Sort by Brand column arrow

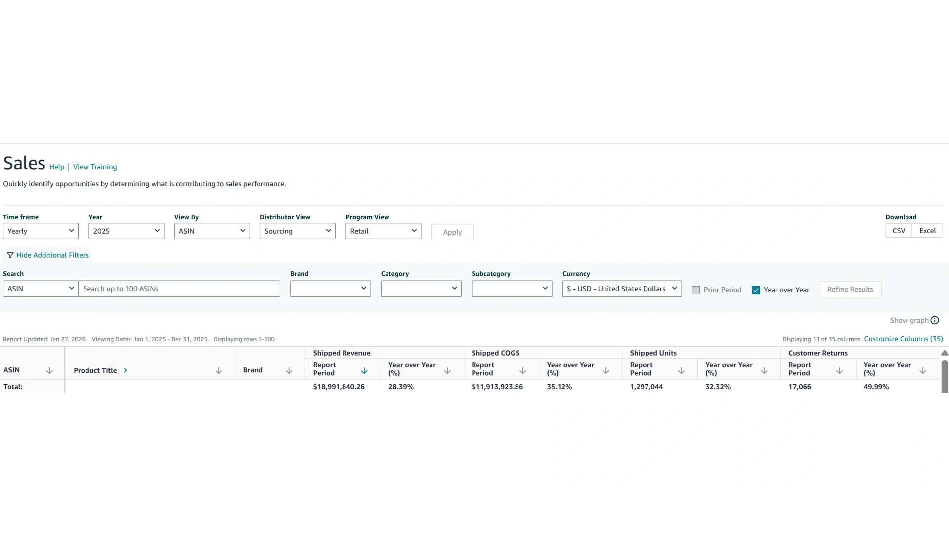(289, 371)
